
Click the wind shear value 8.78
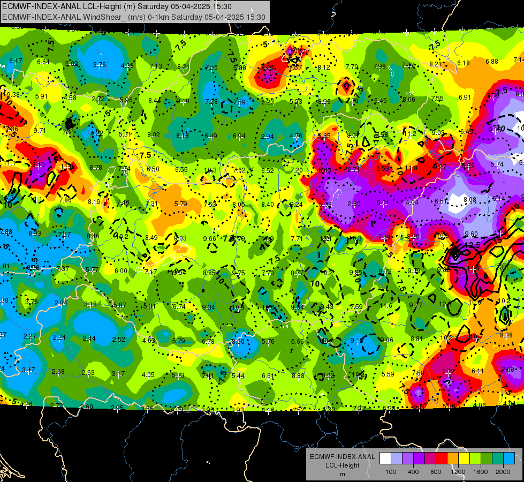(96, 167)
